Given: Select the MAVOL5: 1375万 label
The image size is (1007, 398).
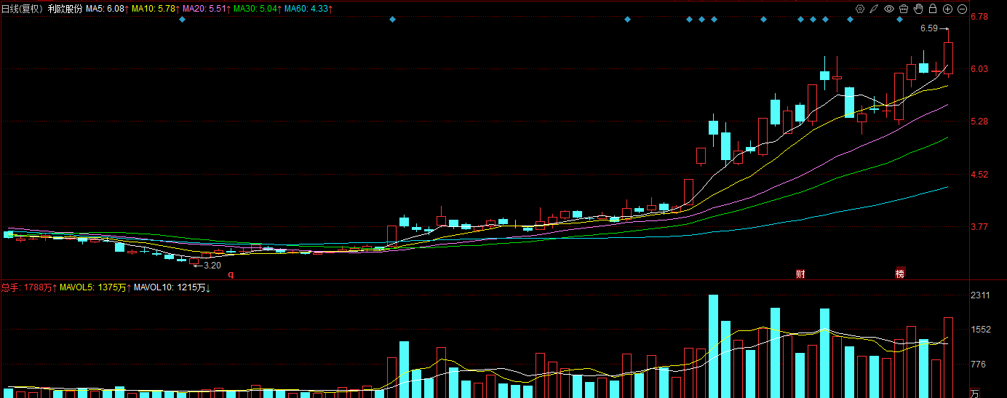Looking at the screenshot, I should pos(96,288).
